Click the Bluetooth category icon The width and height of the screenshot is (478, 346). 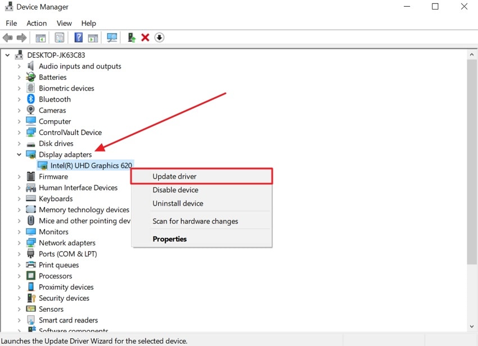click(x=30, y=99)
